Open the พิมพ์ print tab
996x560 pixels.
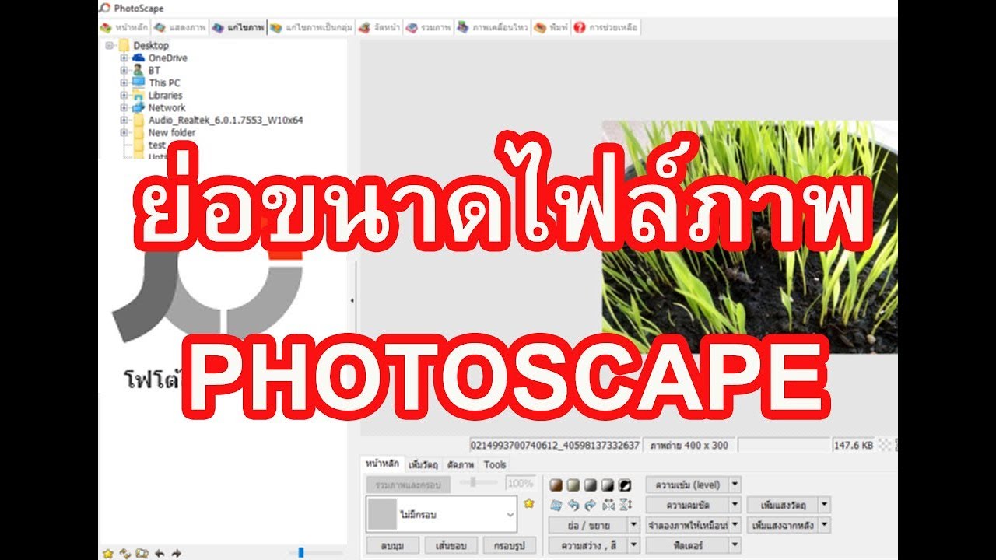click(x=551, y=27)
